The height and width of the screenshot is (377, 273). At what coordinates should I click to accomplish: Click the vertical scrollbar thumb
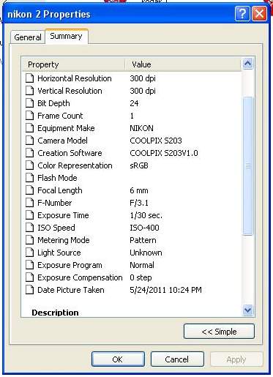[x=248, y=165]
